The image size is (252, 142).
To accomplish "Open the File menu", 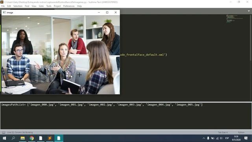I will 3,6.
